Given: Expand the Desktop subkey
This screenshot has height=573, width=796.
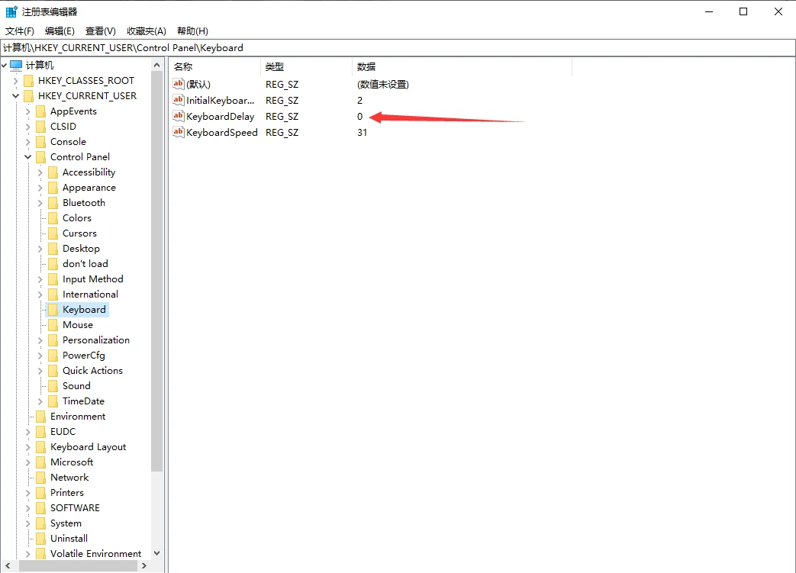Looking at the screenshot, I should [40, 249].
